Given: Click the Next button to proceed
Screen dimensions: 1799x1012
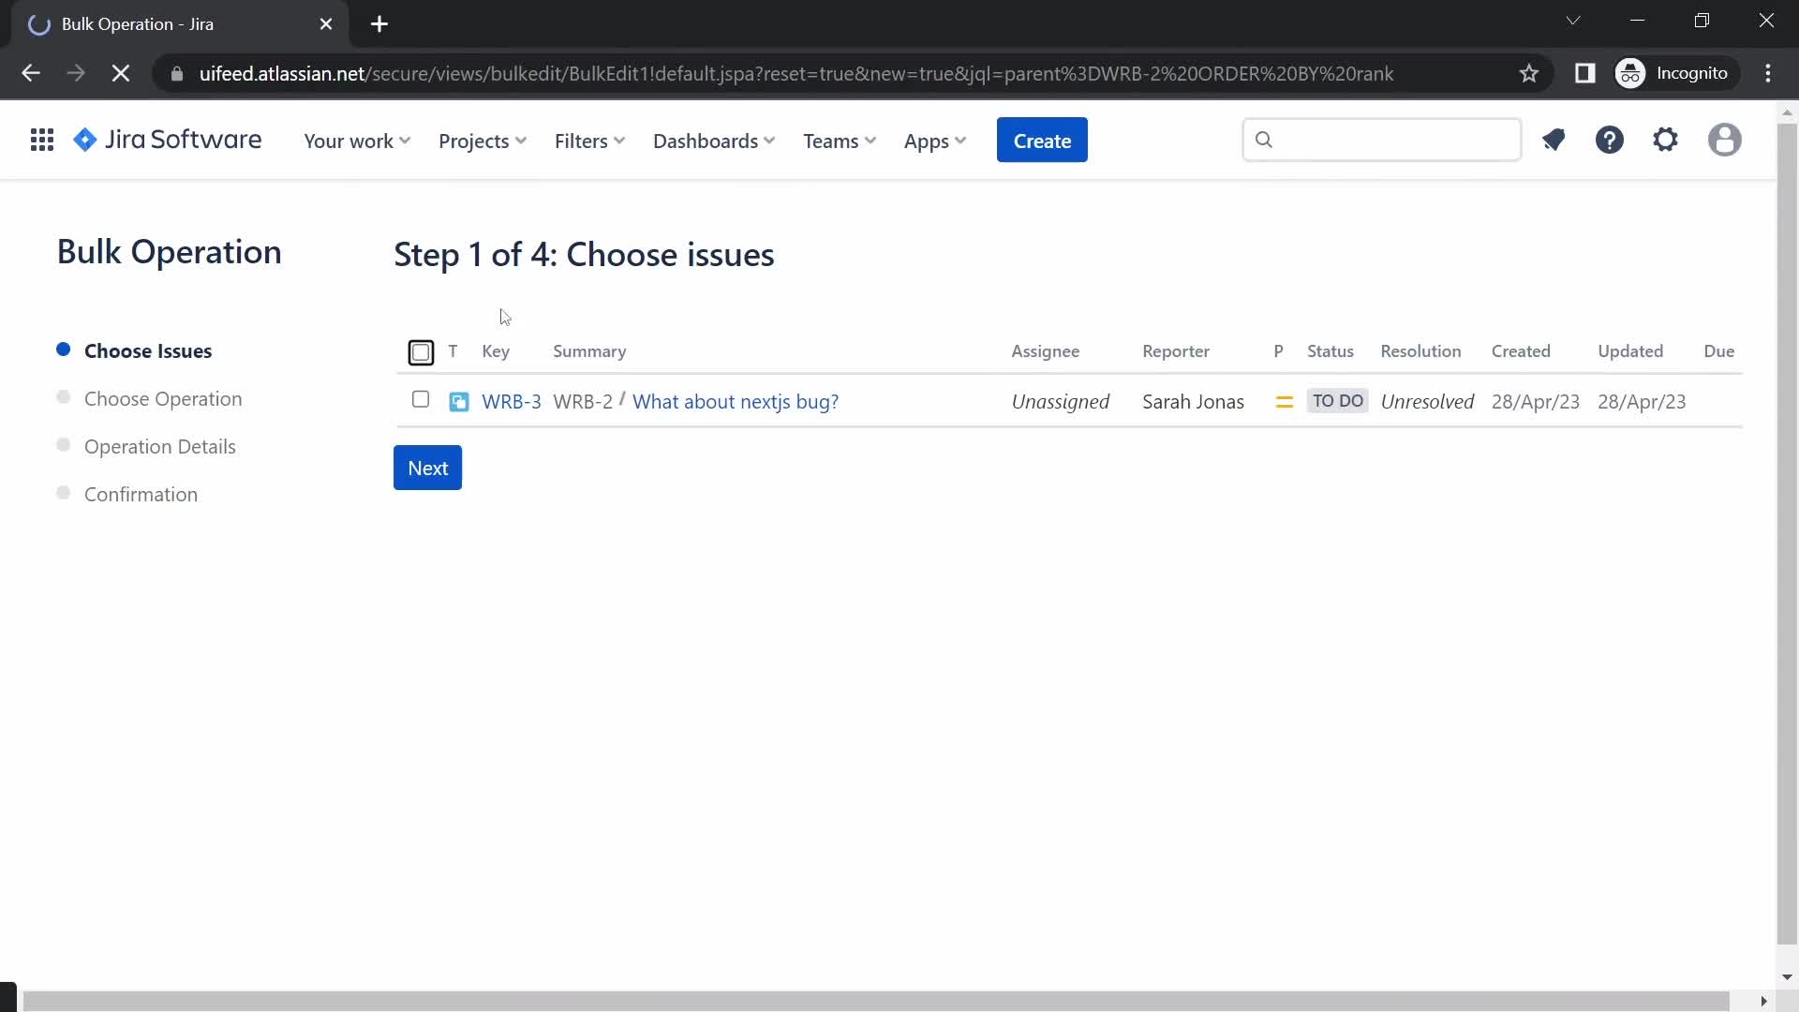Looking at the screenshot, I should click(427, 467).
